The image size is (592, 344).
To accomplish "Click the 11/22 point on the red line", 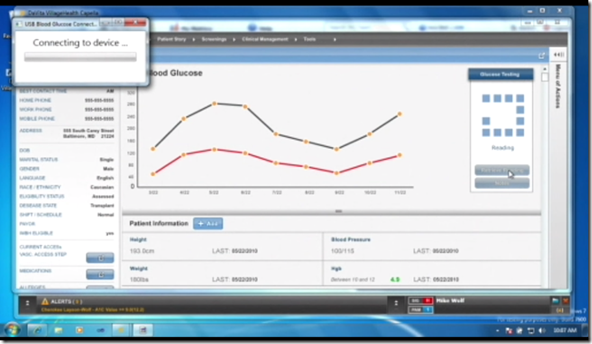I will (400, 155).
